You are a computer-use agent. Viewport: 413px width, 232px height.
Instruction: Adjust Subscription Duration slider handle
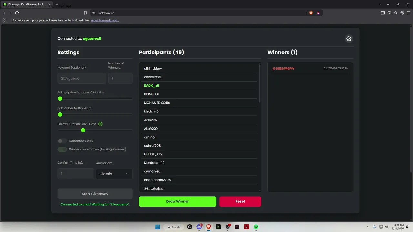tap(60, 99)
